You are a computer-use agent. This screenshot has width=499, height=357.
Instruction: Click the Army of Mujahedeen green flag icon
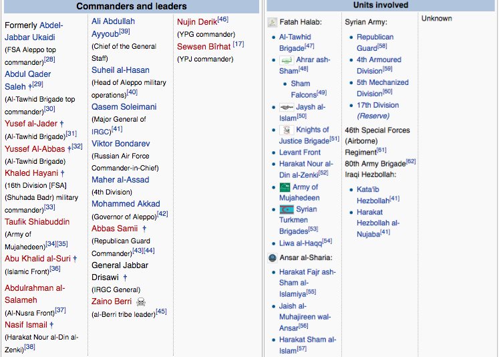(285, 187)
